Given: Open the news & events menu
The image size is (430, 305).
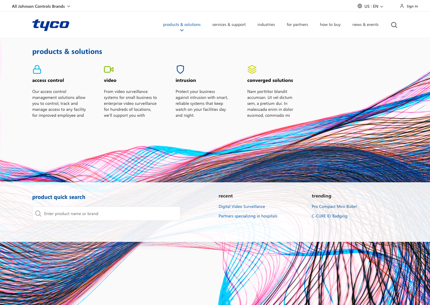Looking at the screenshot, I should click(x=365, y=24).
